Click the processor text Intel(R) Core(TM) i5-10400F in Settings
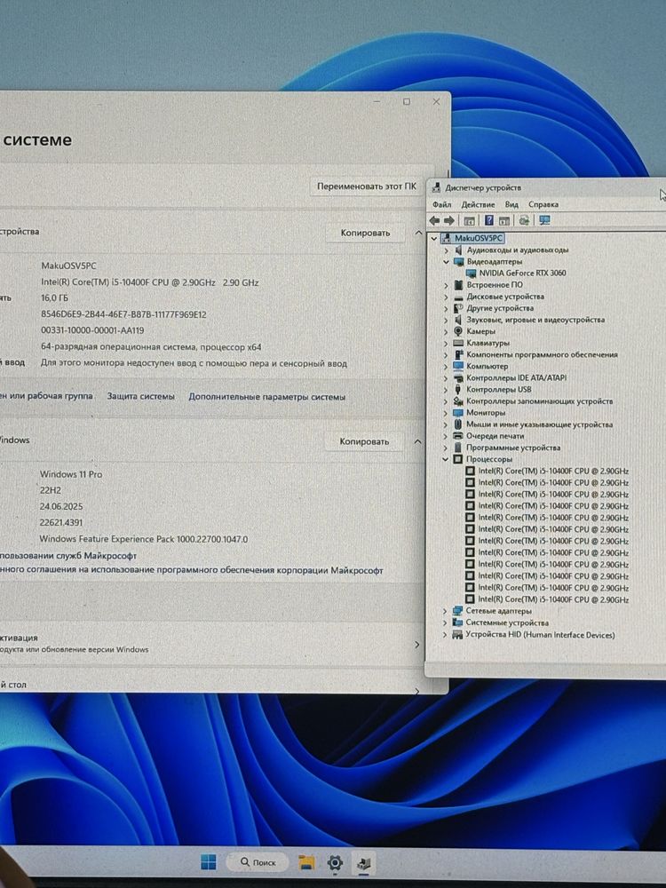Viewport: 666px width, 888px height. (x=149, y=282)
